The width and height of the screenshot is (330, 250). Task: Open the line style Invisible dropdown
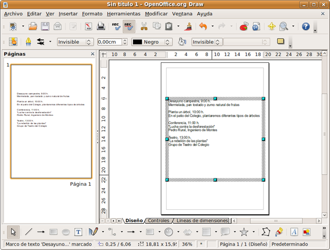pyautogui.click(x=75, y=42)
